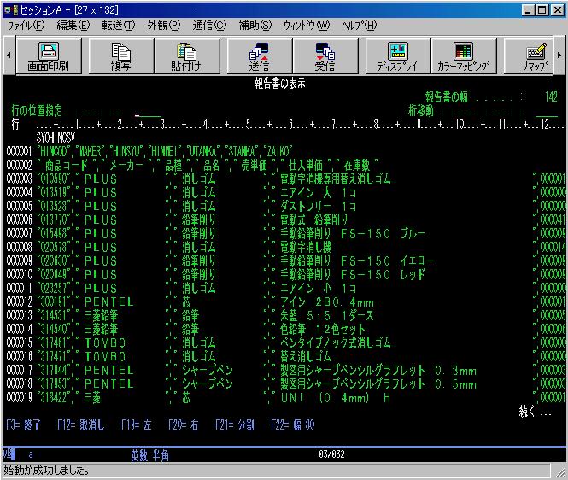Click UNI (0.4mm) H product name
Image resolution: width=568 pixels, height=480 pixels.
pos(336,398)
